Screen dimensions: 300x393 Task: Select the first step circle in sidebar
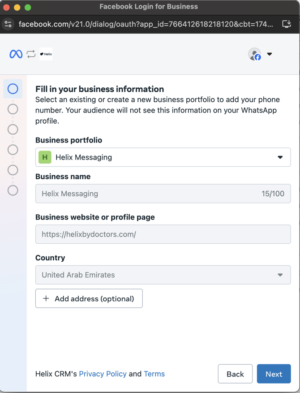13,89
